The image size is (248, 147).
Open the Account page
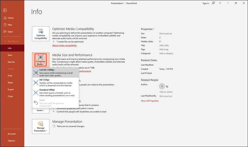click(12, 134)
